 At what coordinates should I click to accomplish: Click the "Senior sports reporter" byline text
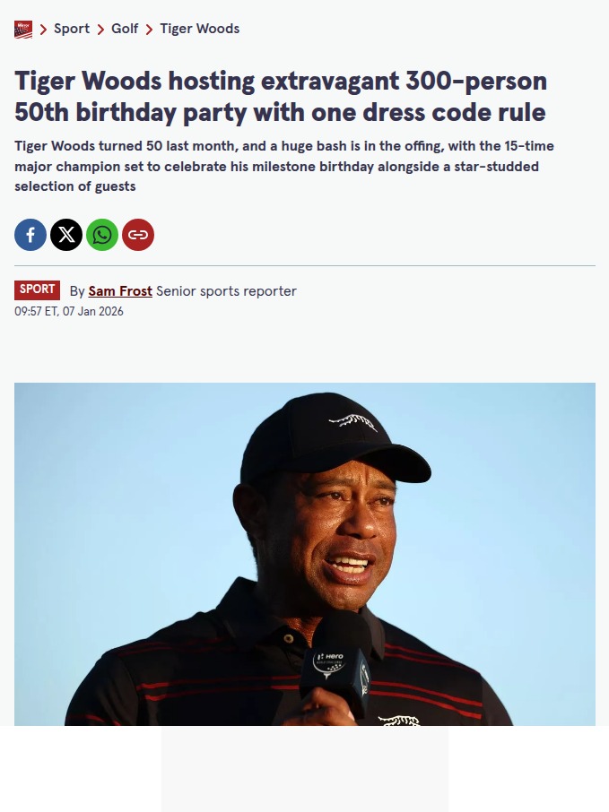tap(226, 291)
